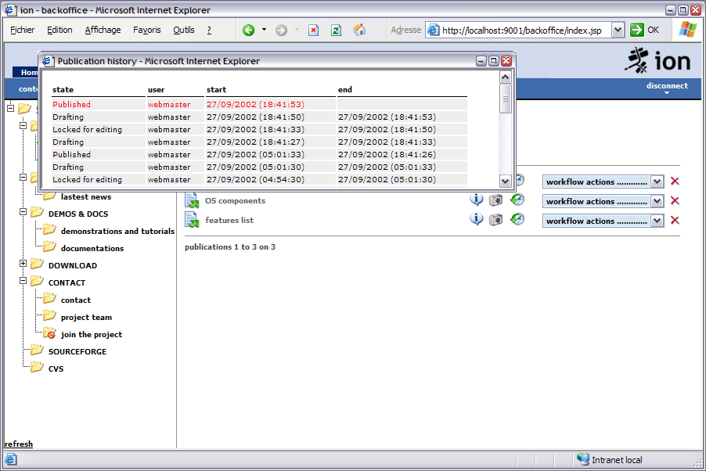This screenshot has height=471, width=706.
Task: Open the Edition menu
Action: click(59, 30)
